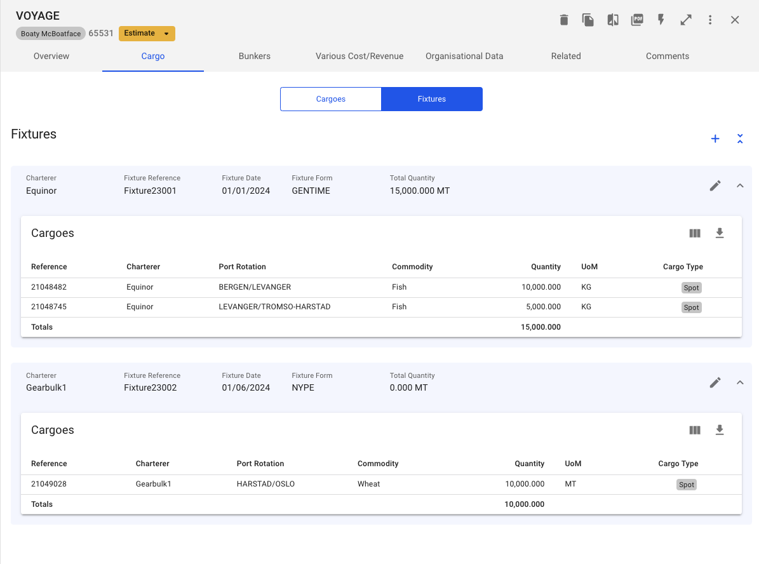Click the delete voyage trash icon

point(563,20)
